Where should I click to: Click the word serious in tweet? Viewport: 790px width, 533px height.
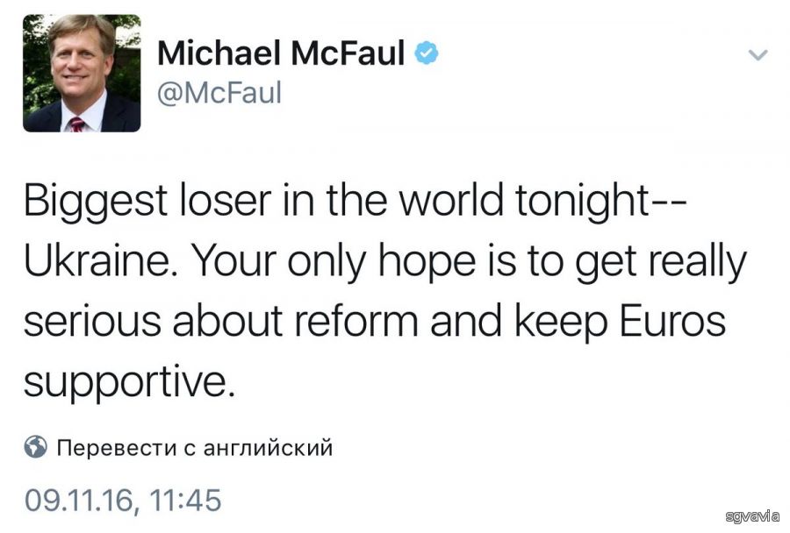click(x=92, y=321)
